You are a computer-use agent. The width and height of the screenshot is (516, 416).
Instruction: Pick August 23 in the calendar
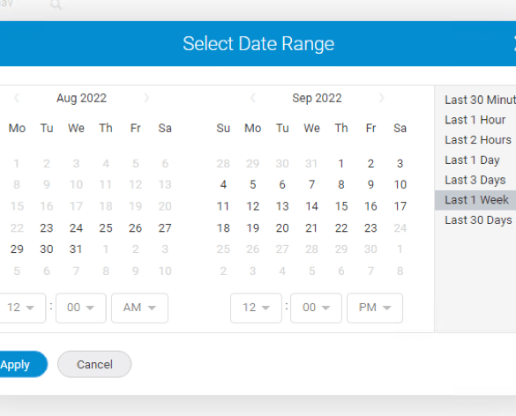[x=47, y=228]
